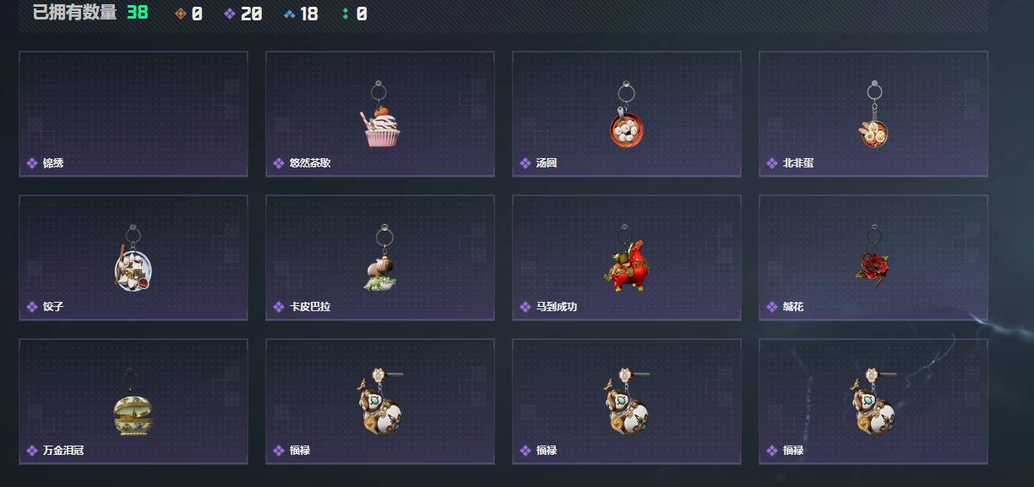
Task: Click the green rarity counter icon
Action: click(x=346, y=14)
